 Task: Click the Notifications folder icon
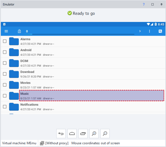(x=14, y=107)
